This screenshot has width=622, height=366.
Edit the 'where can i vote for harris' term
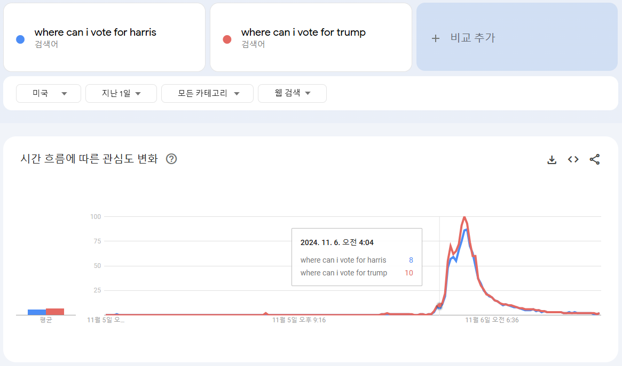pos(96,32)
